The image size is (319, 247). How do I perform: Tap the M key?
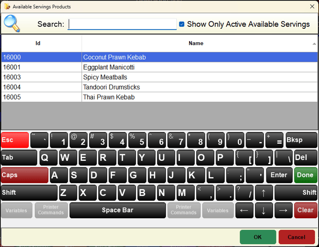point(185,192)
